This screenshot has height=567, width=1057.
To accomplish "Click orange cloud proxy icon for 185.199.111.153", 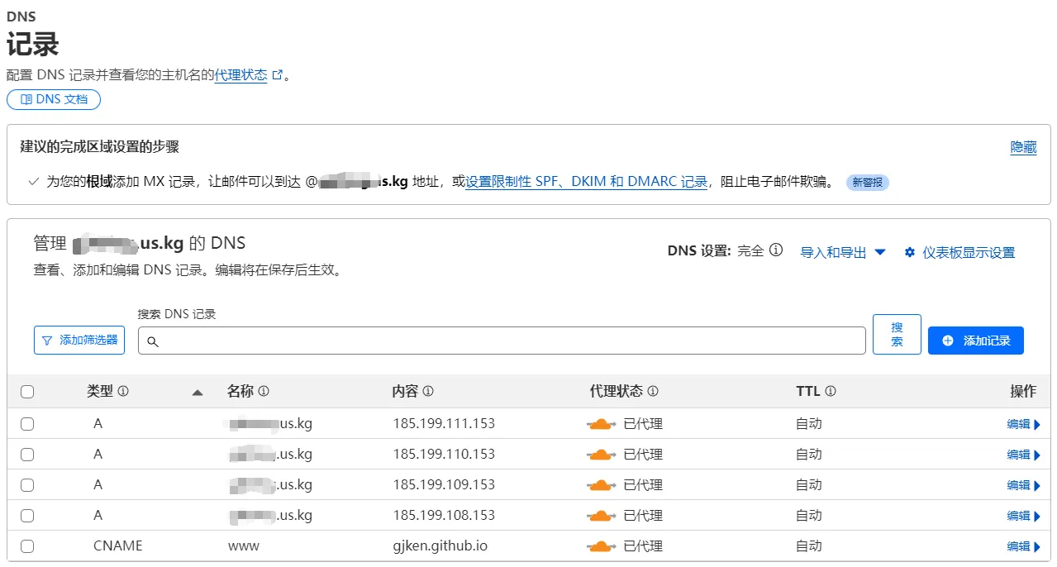I will click(601, 424).
